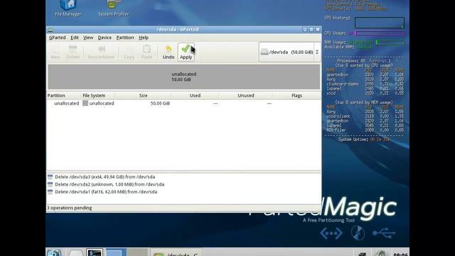Open the Device menu
Viewport: 455px width, 256px height.
pos(105,38)
